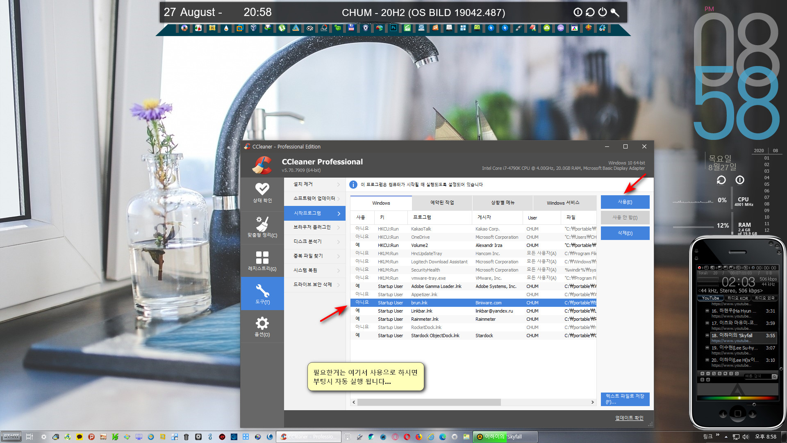This screenshot has height=443, width=787.
Task: Switch to the 예약된 작업 tab
Action: [x=442, y=203]
